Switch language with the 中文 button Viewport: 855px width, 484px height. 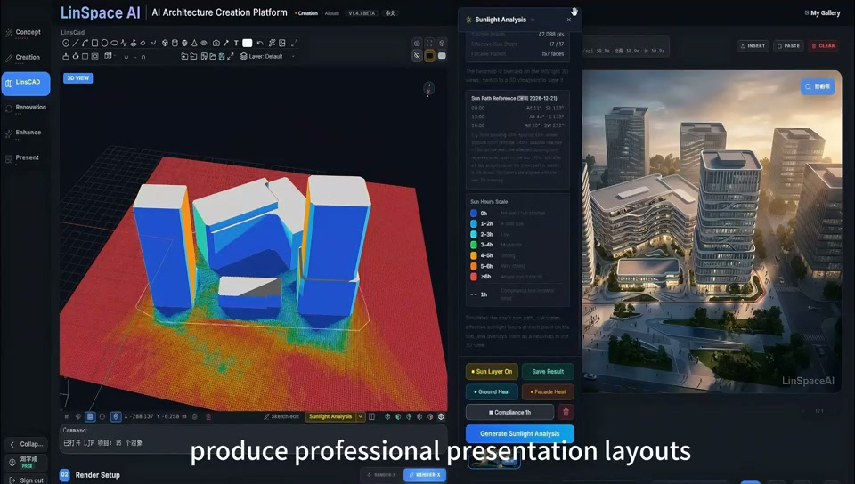click(x=390, y=13)
